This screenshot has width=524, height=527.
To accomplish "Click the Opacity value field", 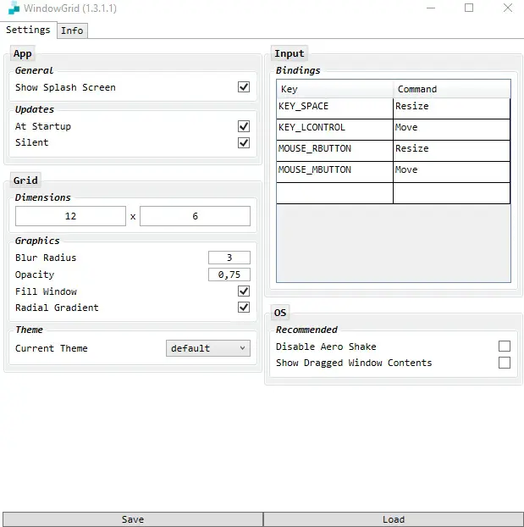I will (x=229, y=275).
